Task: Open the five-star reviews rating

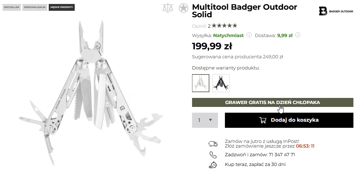Action: (224, 26)
